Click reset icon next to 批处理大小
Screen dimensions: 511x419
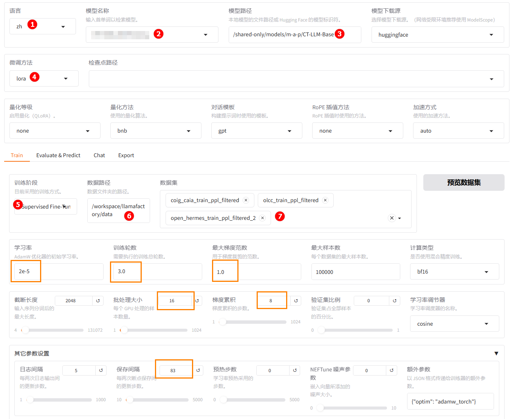pos(197,301)
